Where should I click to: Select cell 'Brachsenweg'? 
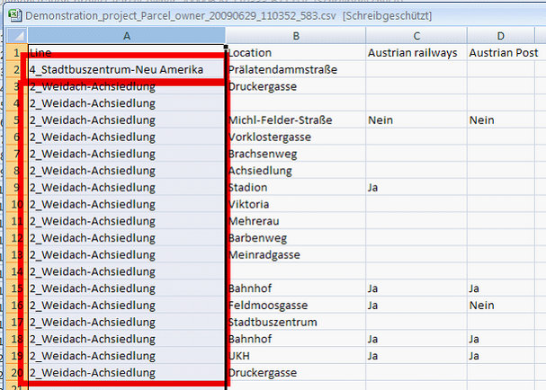pos(296,154)
